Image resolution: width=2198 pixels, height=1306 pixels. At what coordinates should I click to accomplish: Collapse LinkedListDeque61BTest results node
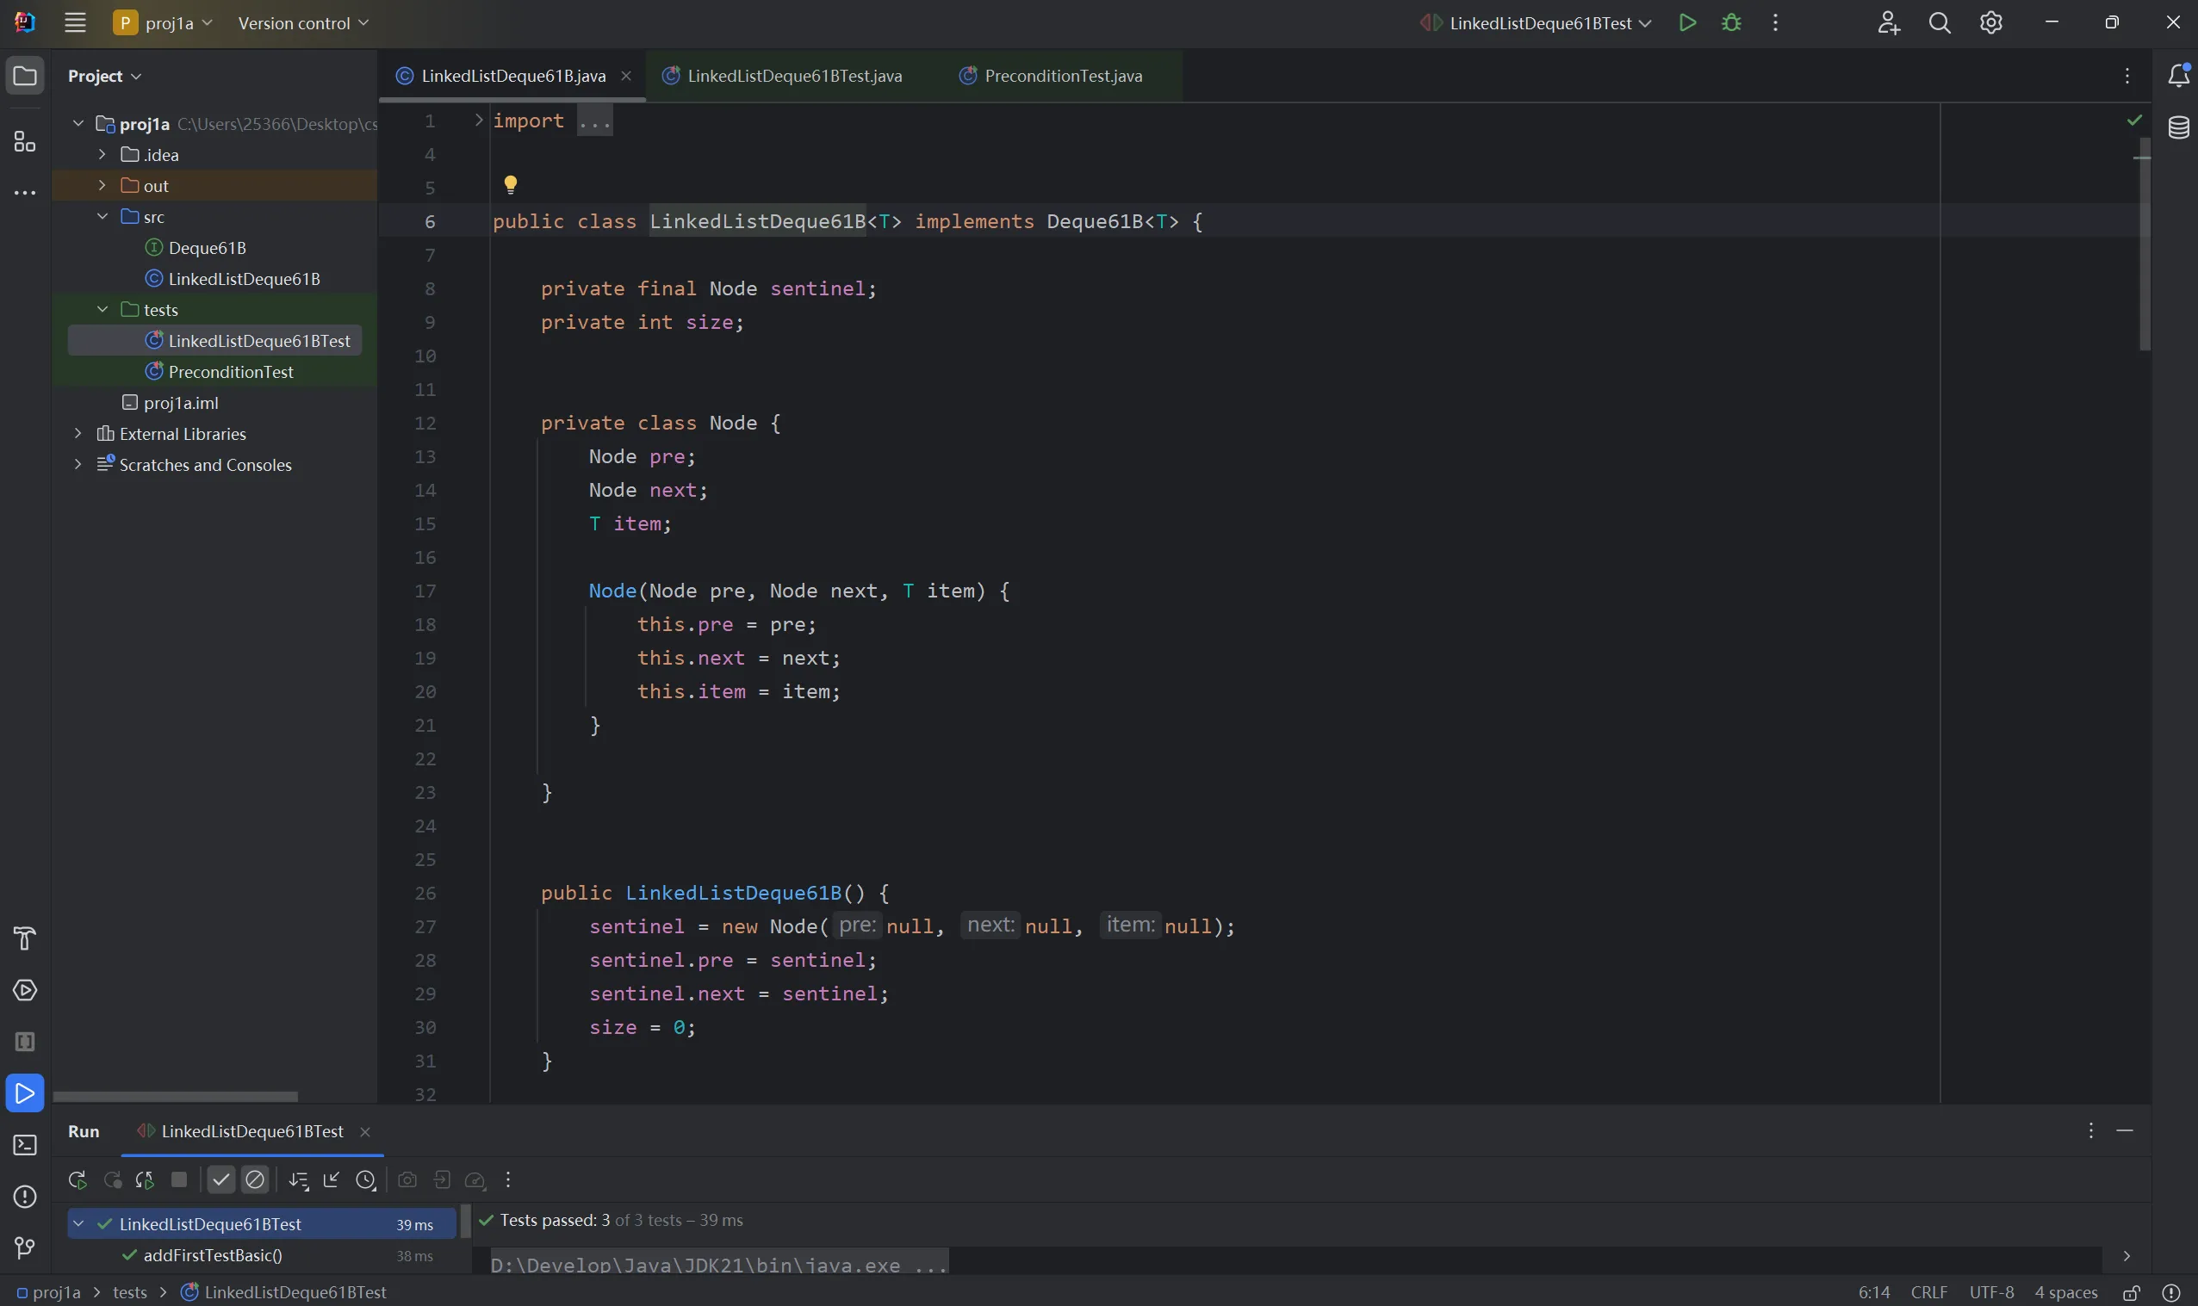pyautogui.click(x=78, y=1223)
